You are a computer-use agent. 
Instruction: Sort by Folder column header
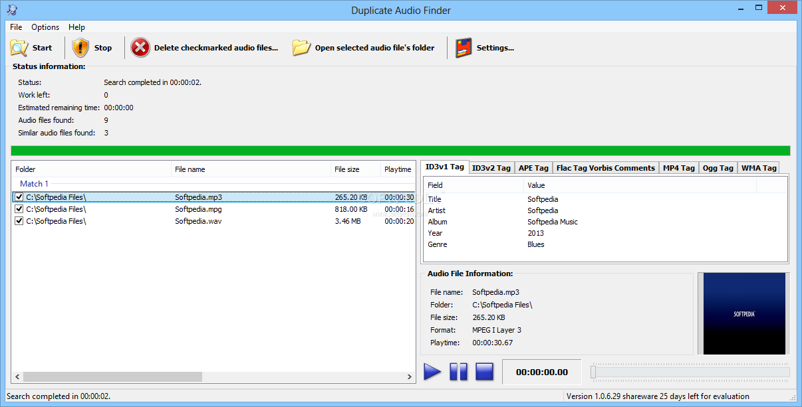[91, 169]
